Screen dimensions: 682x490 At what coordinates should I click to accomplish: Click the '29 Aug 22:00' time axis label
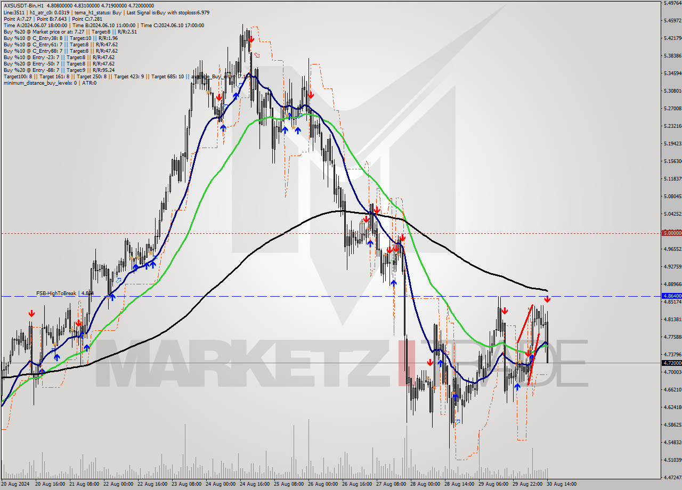527,484
